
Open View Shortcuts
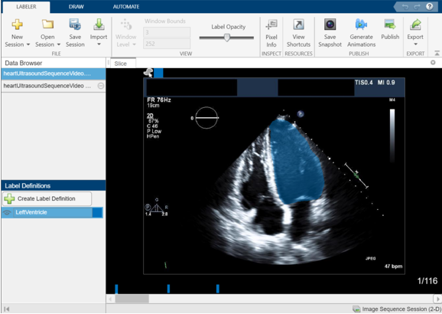[298, 33]
